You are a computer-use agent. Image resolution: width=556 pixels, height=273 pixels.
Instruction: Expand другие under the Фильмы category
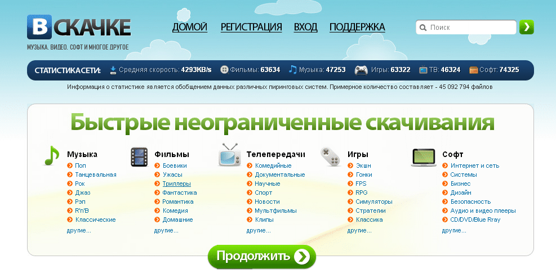166,230
